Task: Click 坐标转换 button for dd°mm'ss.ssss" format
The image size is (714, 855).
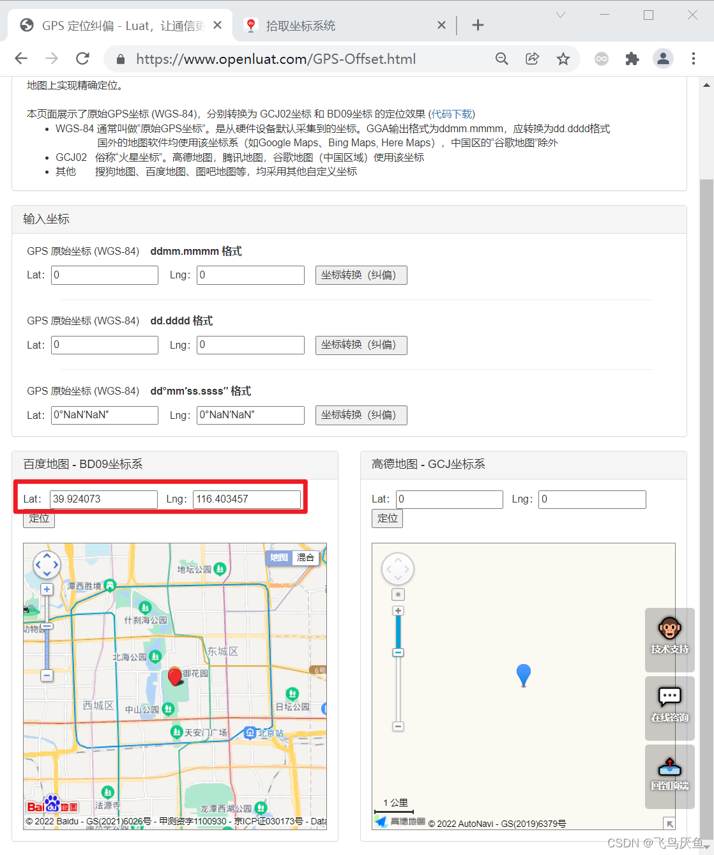Action: [361, 415]
